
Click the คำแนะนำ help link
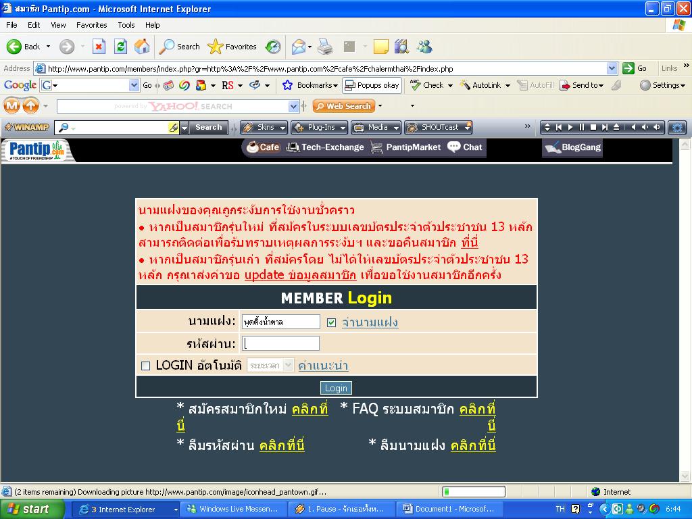coord(323,366)
